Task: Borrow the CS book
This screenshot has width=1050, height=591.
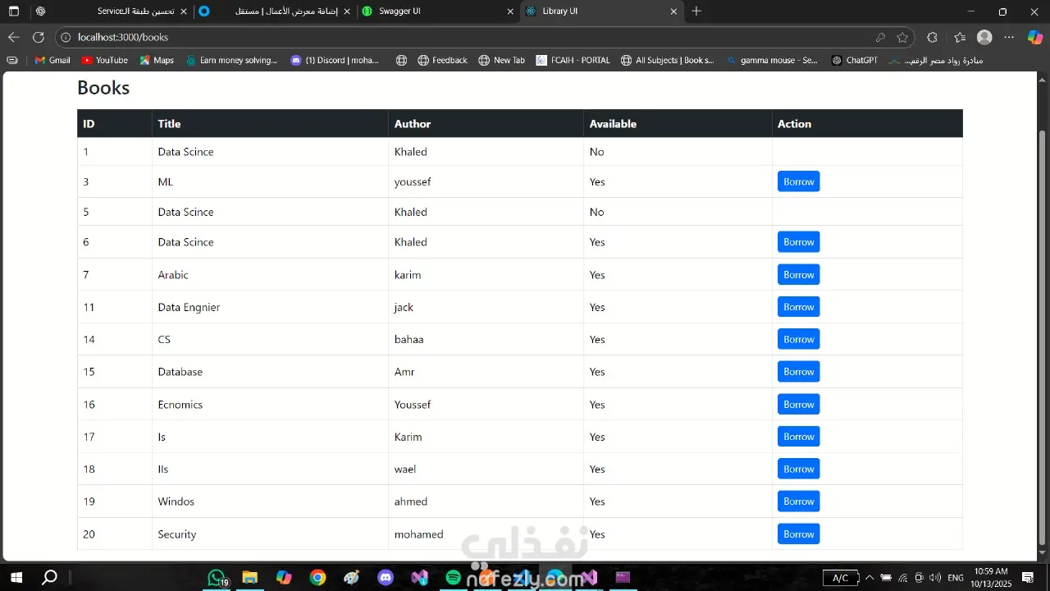Action: 798,339
